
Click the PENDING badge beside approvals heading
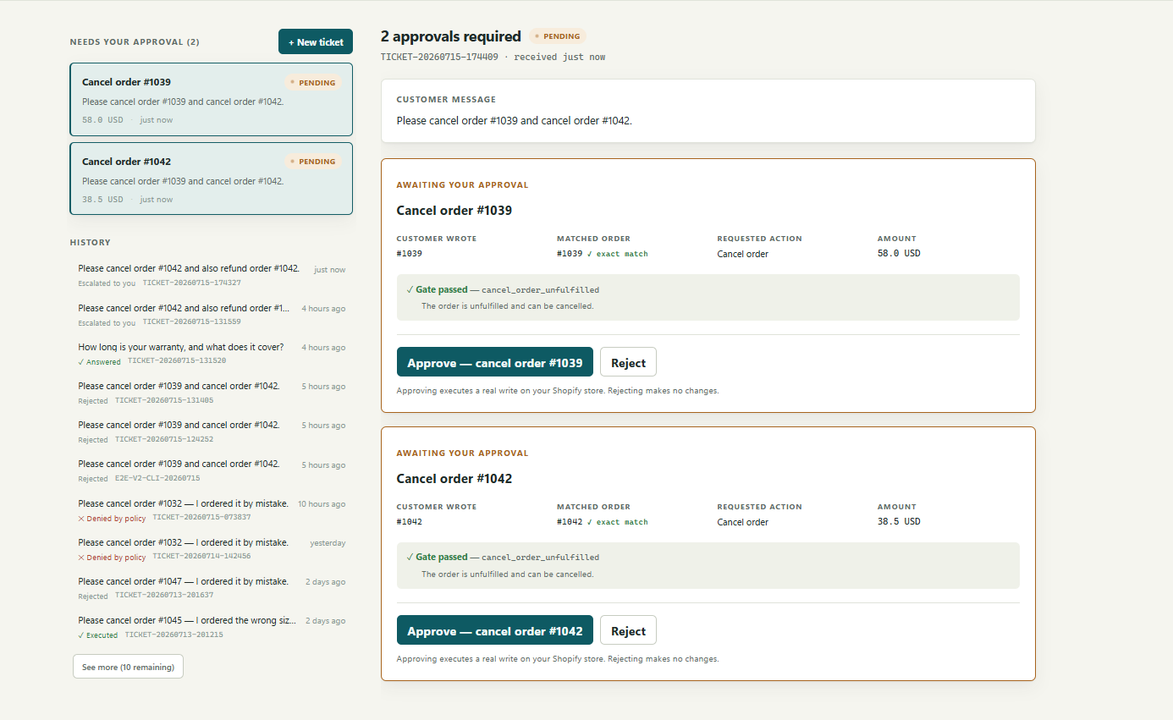558,36
